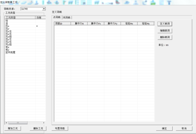Switch to the 线荷载 tab

click(67, 17)
